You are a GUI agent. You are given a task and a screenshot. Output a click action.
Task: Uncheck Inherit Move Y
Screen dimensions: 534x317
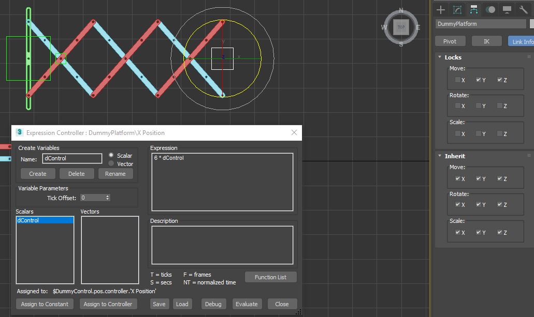[x=479, y=178]
